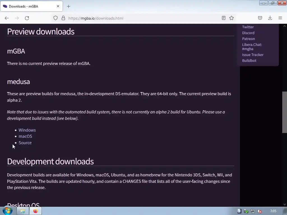Click the Preview downloads heading
This screenshot has width=287, height=215.
41,31
